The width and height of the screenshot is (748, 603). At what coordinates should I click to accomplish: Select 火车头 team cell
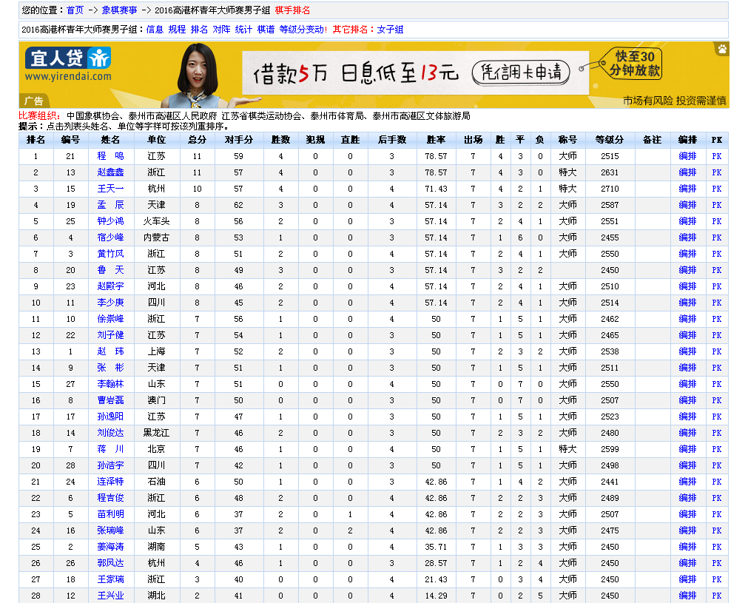156,221
